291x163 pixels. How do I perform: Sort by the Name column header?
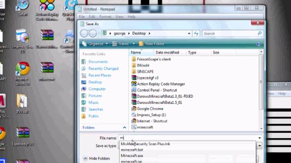141,53
